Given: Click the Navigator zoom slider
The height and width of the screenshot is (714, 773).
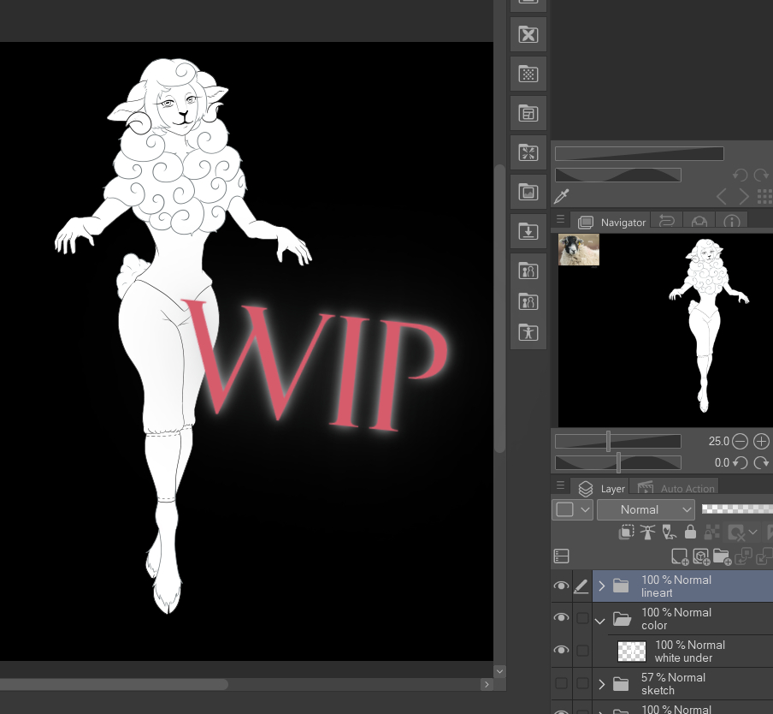Looking at the screenshot, I should coord(617,442).
